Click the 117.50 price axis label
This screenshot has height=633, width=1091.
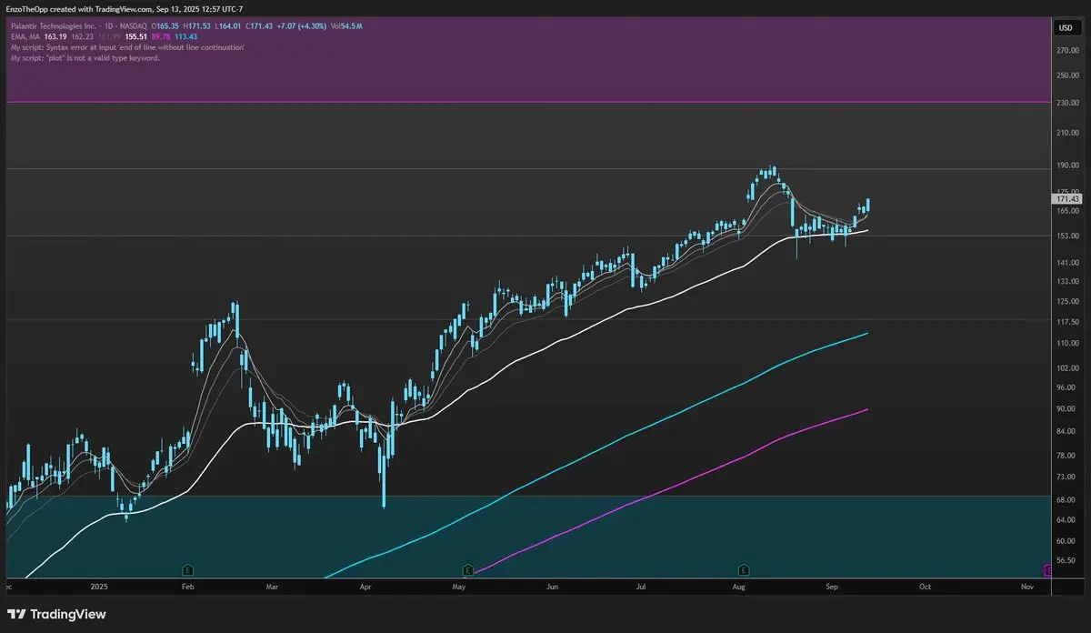click(1066, 322)
